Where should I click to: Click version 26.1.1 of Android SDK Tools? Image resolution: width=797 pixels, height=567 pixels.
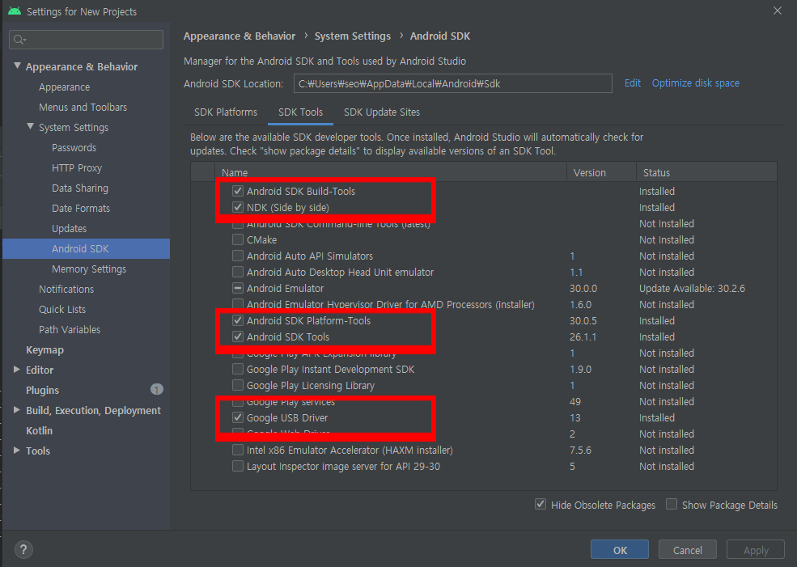(583, 336)
